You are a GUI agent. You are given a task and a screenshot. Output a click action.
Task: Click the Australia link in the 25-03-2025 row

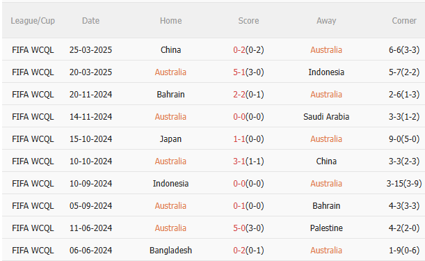pyautogui.click(x=326, y=50)
